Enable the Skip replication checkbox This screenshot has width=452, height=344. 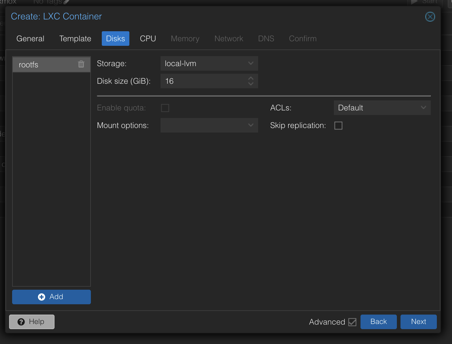tap(338, 126)
